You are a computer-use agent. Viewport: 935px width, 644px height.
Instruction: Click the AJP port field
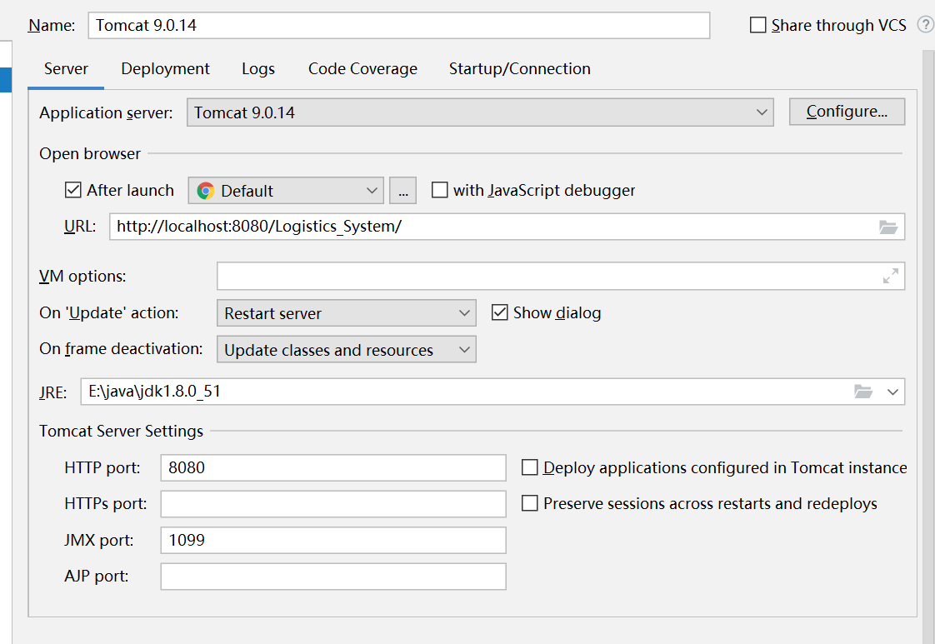pyautogui.click(x=333, y=576)
